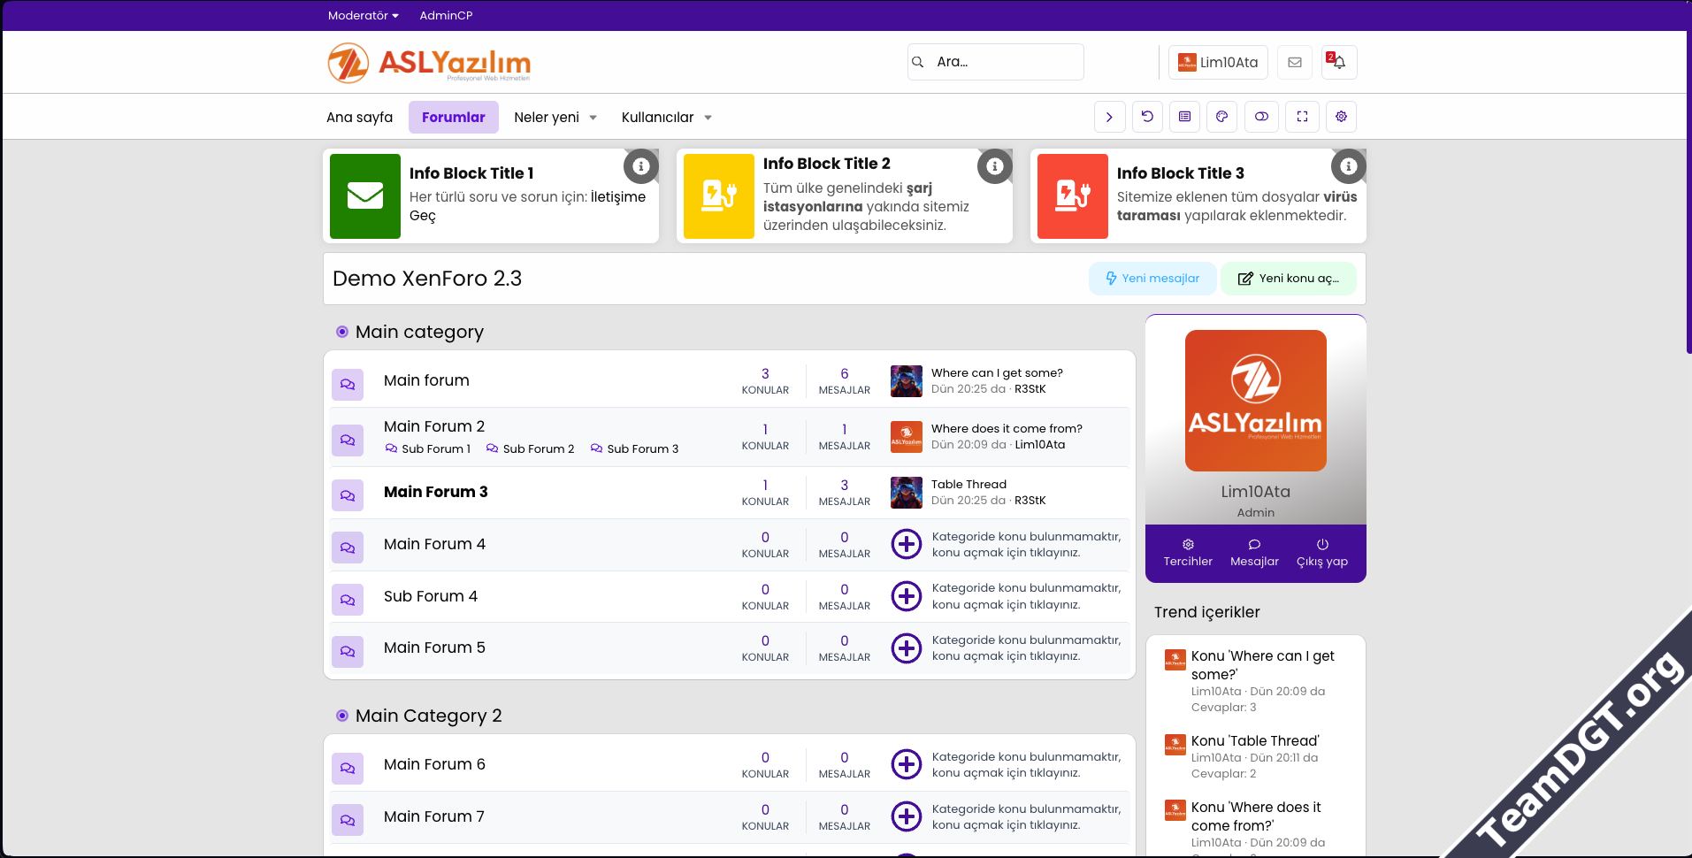Screen dimensions: 1692x858
Task: Collapse the Main category section via its radio dot
Action: pos(342,332)
